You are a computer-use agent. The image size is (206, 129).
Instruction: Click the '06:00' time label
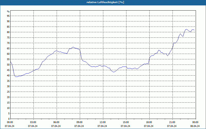pyautogui.click(x=57, y=122)
